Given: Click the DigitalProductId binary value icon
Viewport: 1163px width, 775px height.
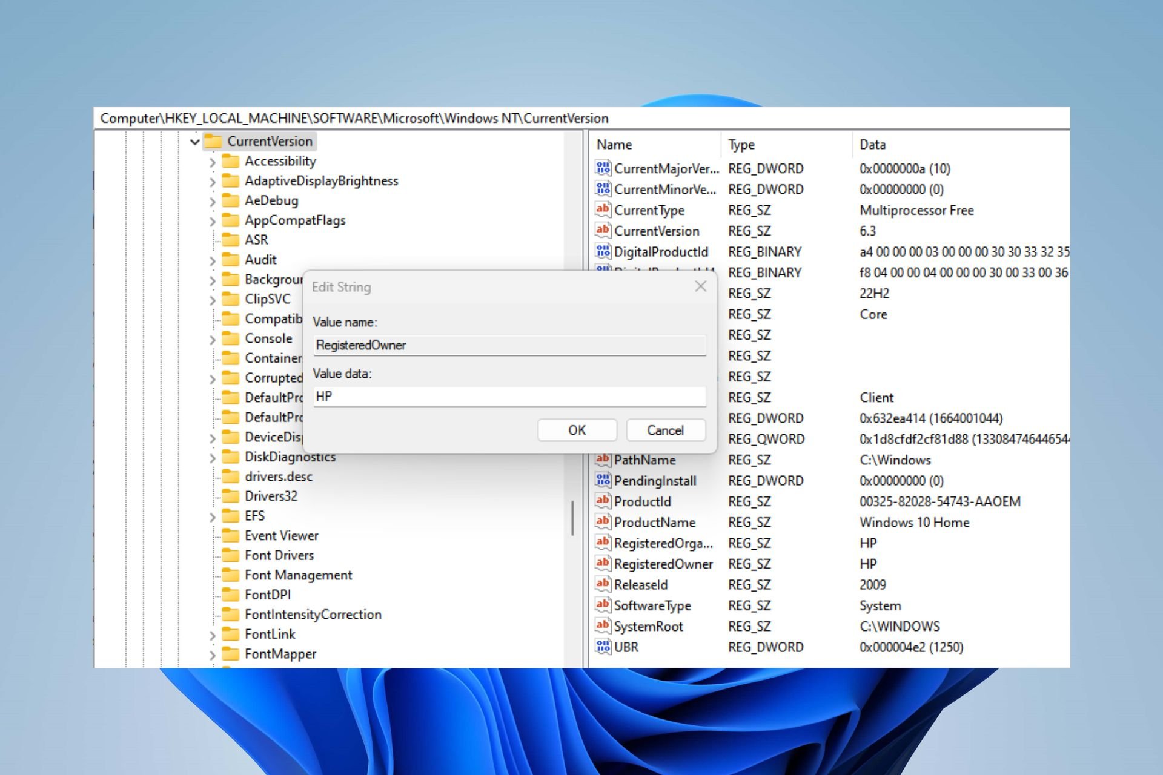Looking at the screenshot, I should [603, 251].
